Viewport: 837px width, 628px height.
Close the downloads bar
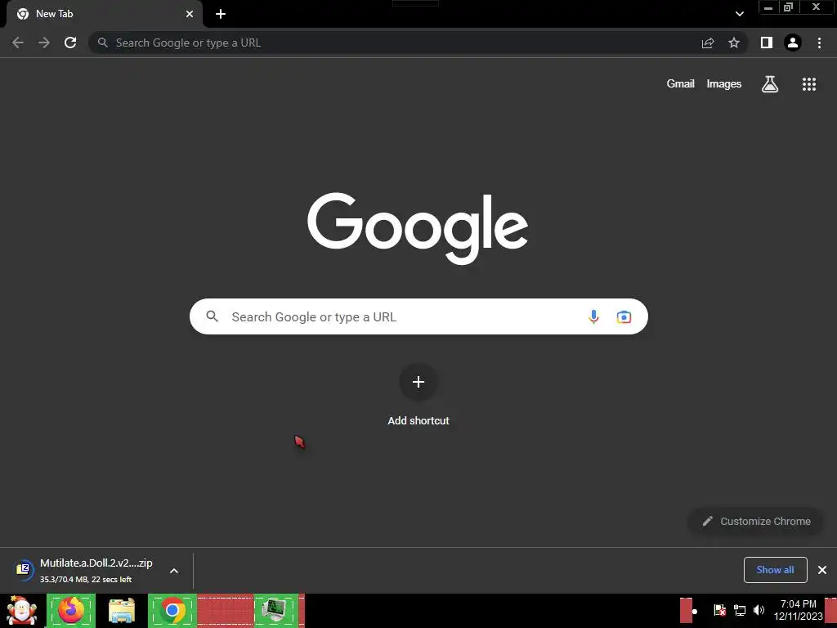click(822, 570)
